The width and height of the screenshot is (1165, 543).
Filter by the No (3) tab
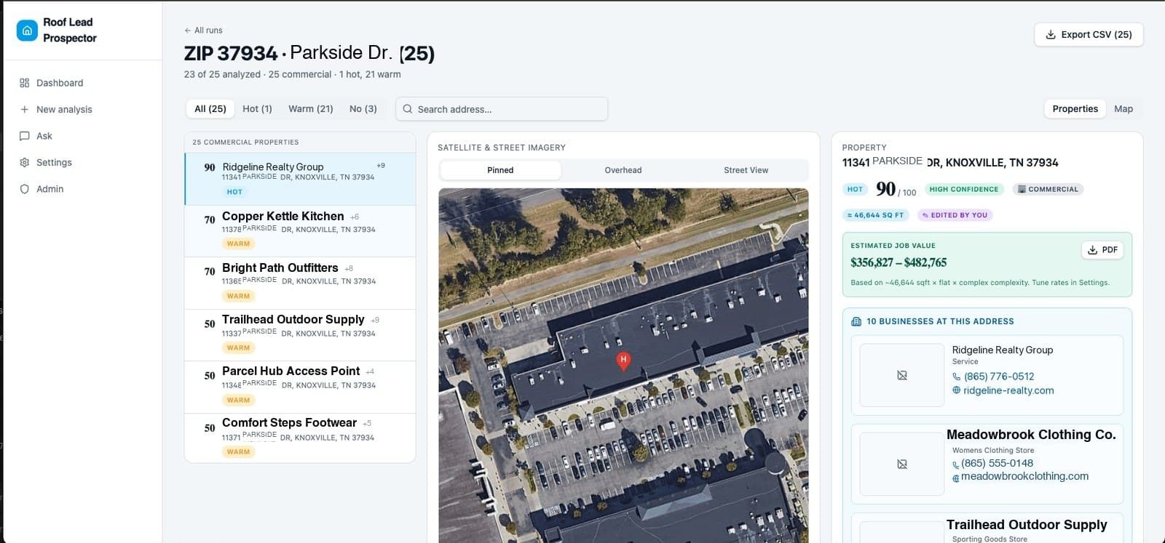point(363,109)
